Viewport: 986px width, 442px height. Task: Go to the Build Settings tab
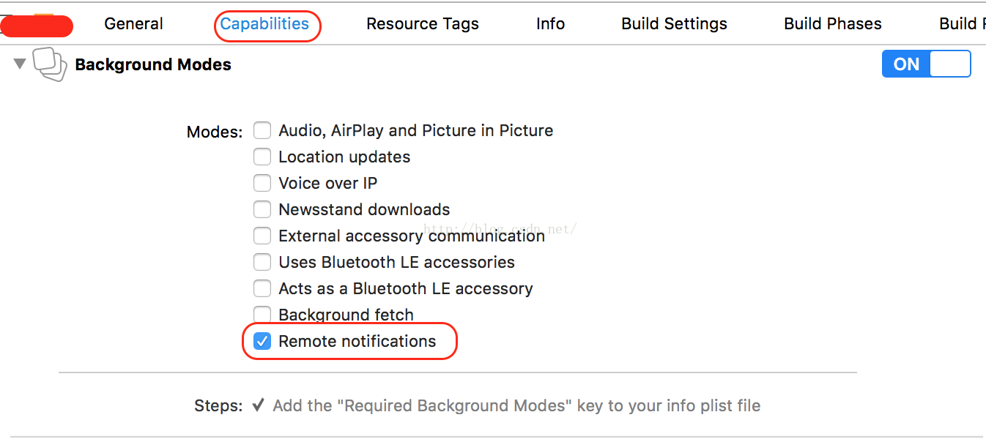674,24
